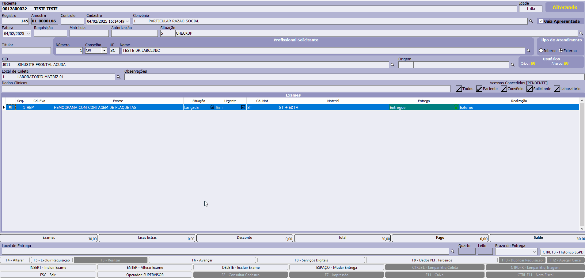Click the Local de Coleta search icon
The width and height of the screenshot is (585, 278).
point(119,77)
